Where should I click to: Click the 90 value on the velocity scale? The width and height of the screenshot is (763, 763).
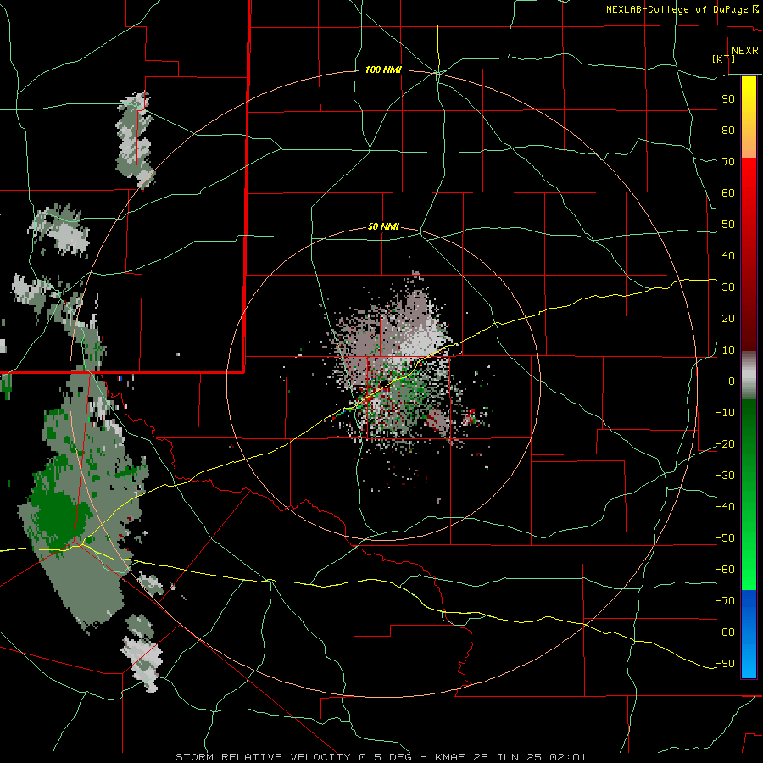coord(728,99)
